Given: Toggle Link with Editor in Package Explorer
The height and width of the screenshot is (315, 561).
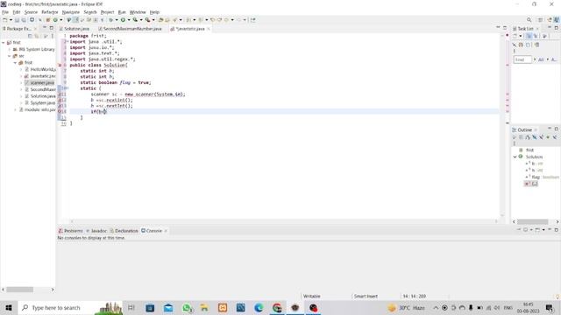Looking at the screenshot, I should [37, 36].
